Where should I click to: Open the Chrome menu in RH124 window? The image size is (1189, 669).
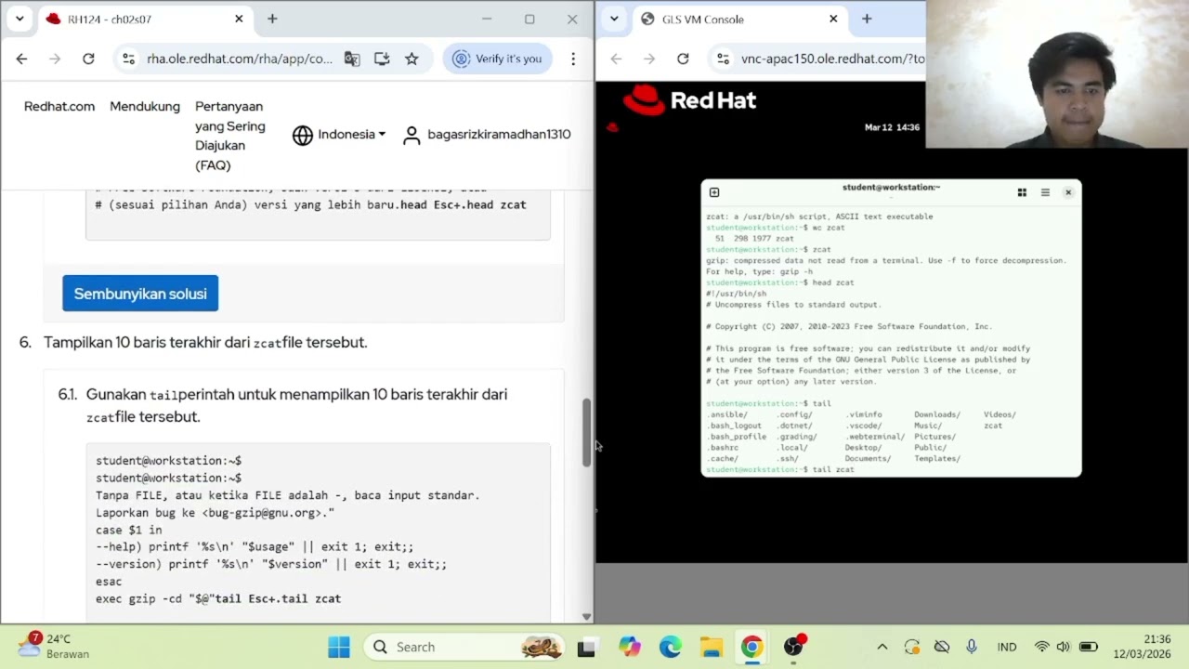(573, 59)
